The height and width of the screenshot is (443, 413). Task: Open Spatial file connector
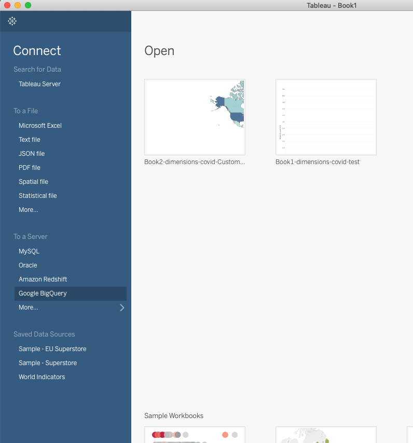(33, 182)
